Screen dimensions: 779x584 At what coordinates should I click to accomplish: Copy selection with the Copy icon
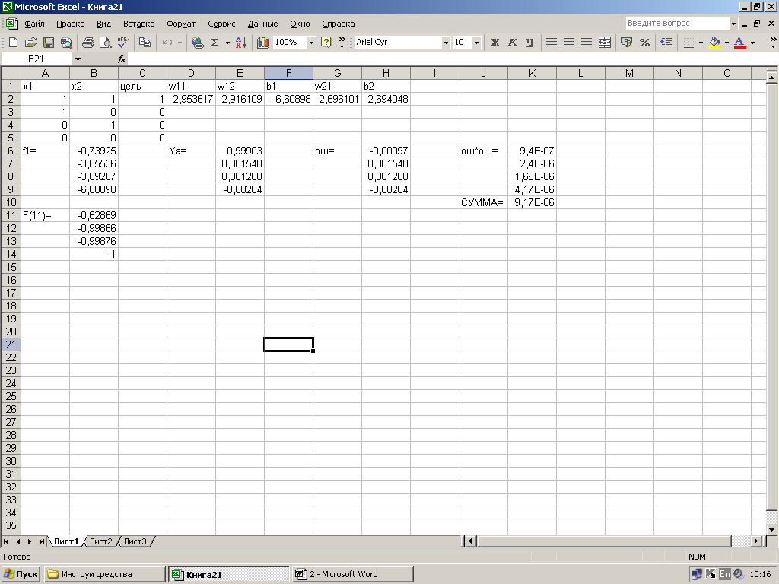145,43
